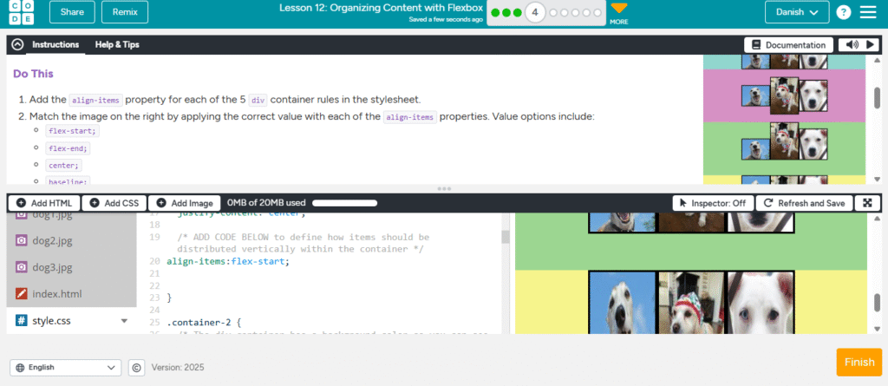
Task: Open index.html file
Action: pos(56,294)
